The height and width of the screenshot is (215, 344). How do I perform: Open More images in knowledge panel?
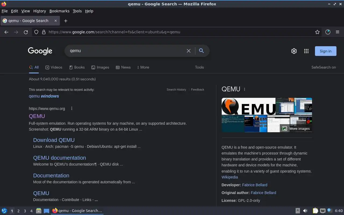(x=296, y=128)
